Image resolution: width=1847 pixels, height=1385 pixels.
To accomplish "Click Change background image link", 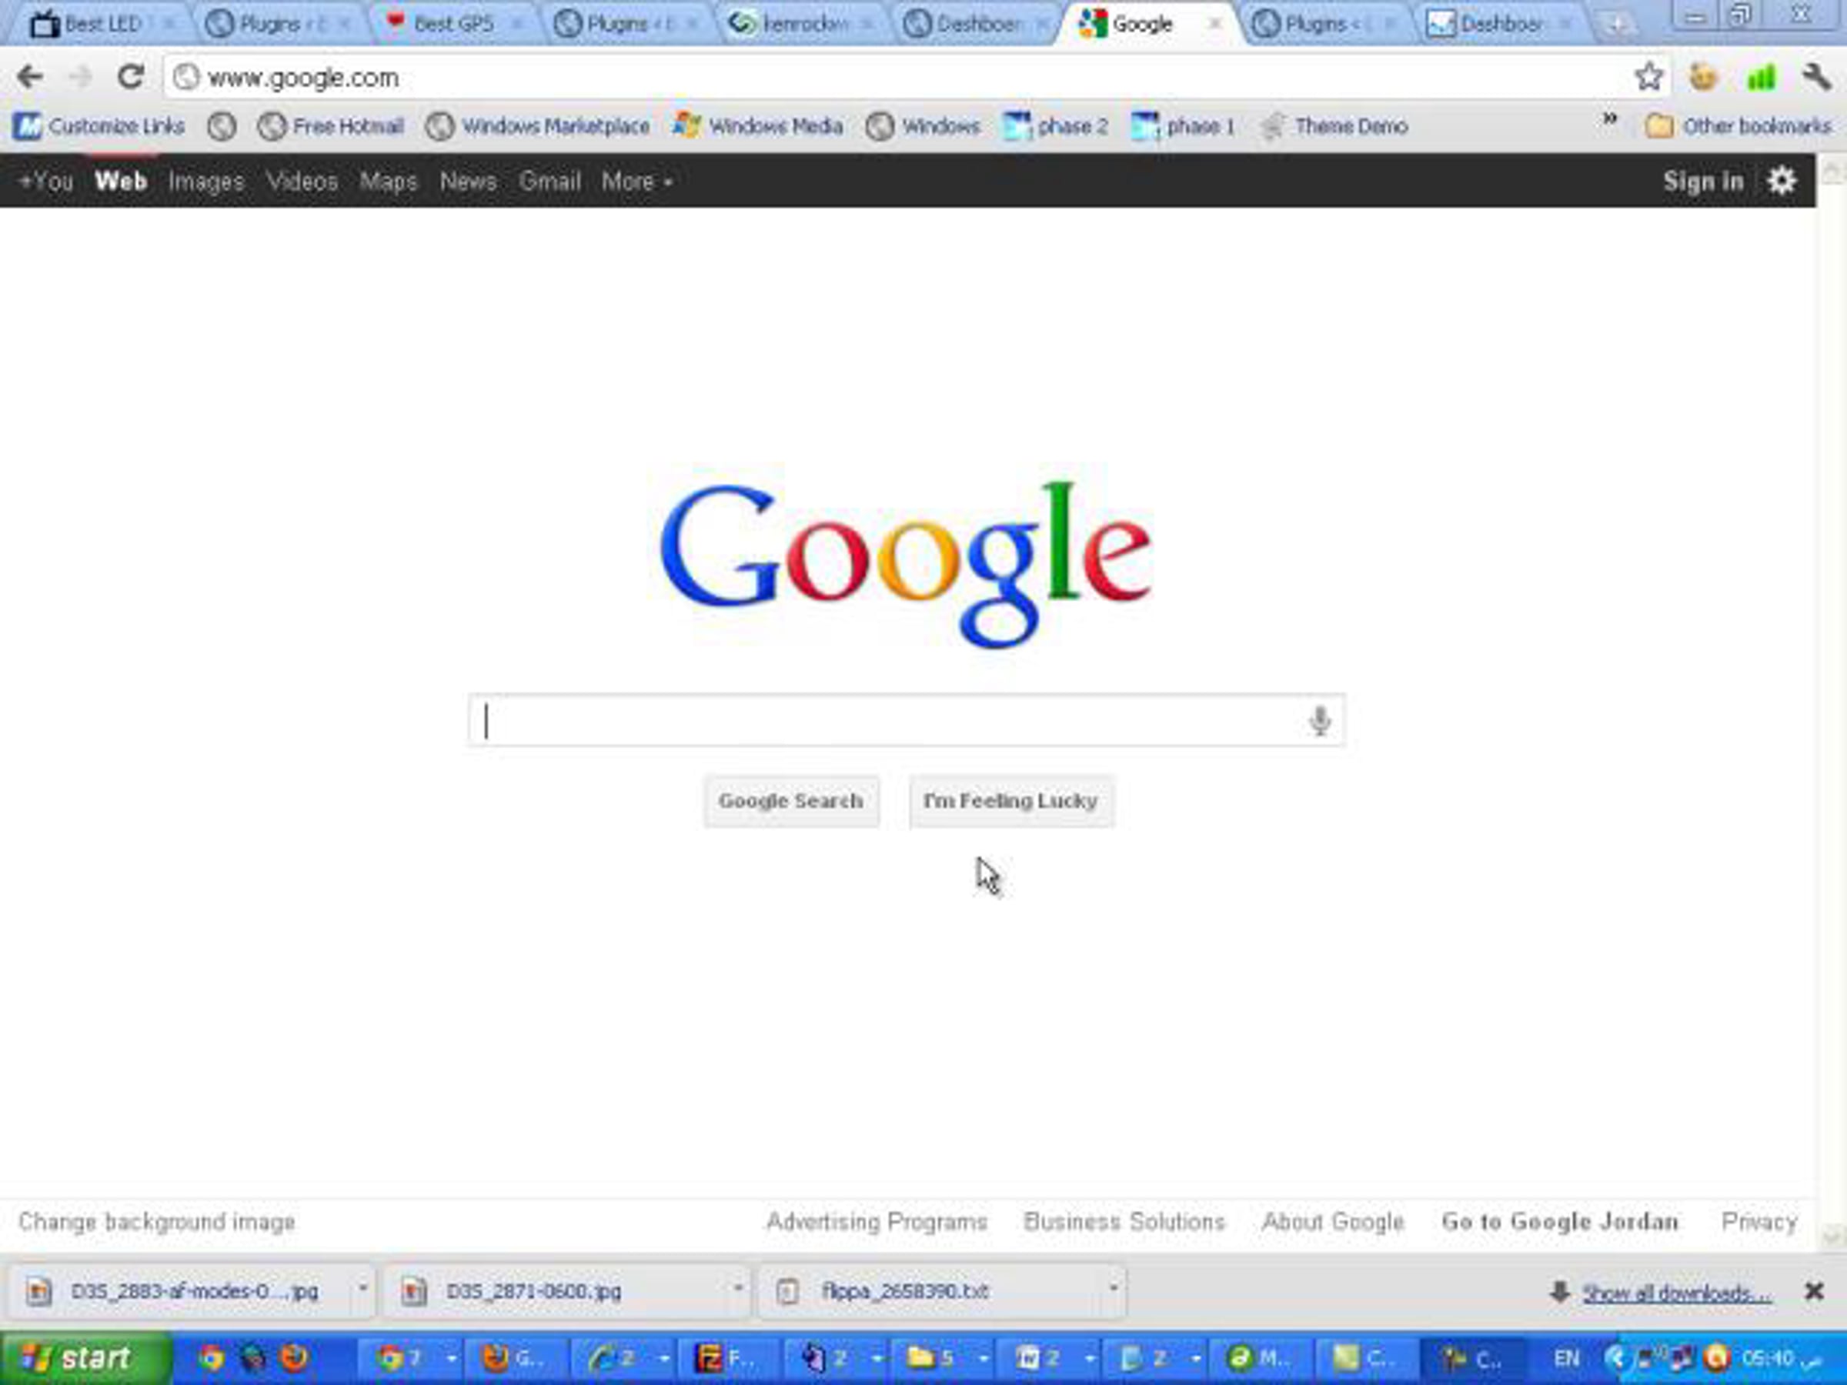I will [157, 1222].
